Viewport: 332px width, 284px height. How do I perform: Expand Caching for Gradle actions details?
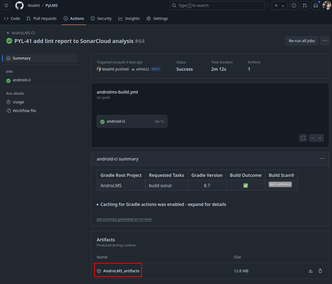(x=161, y=204)
